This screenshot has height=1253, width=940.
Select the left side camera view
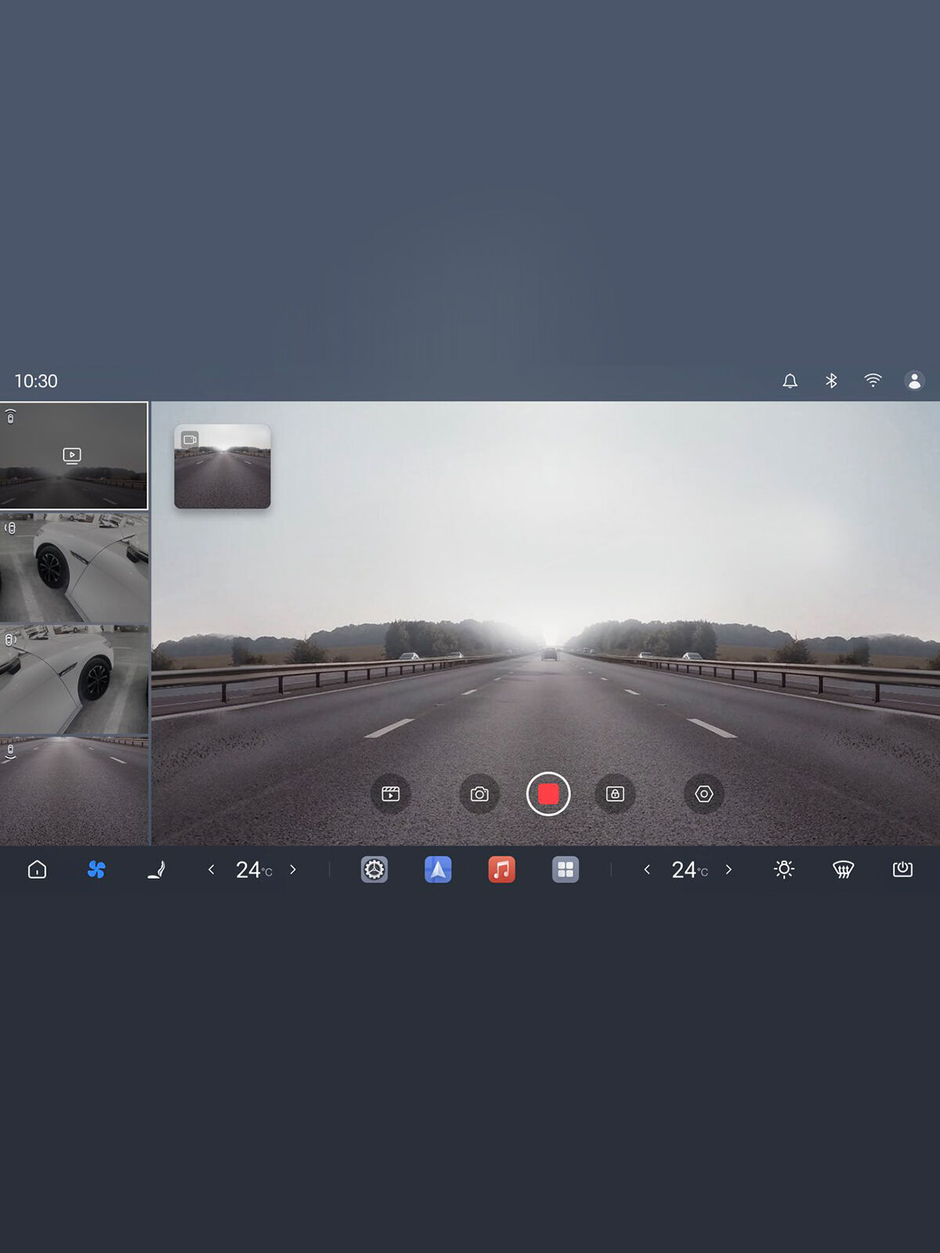coord(74,568)
